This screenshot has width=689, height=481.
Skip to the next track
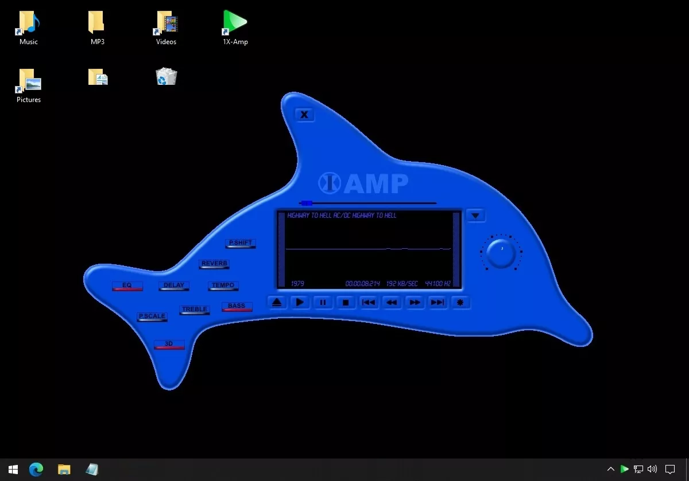click(438, 303)
